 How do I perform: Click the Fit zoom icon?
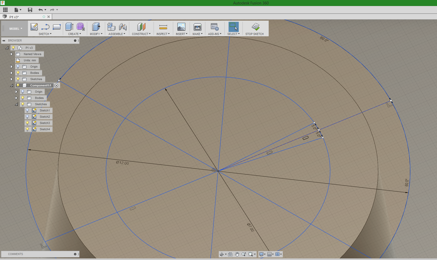point(251,254)
